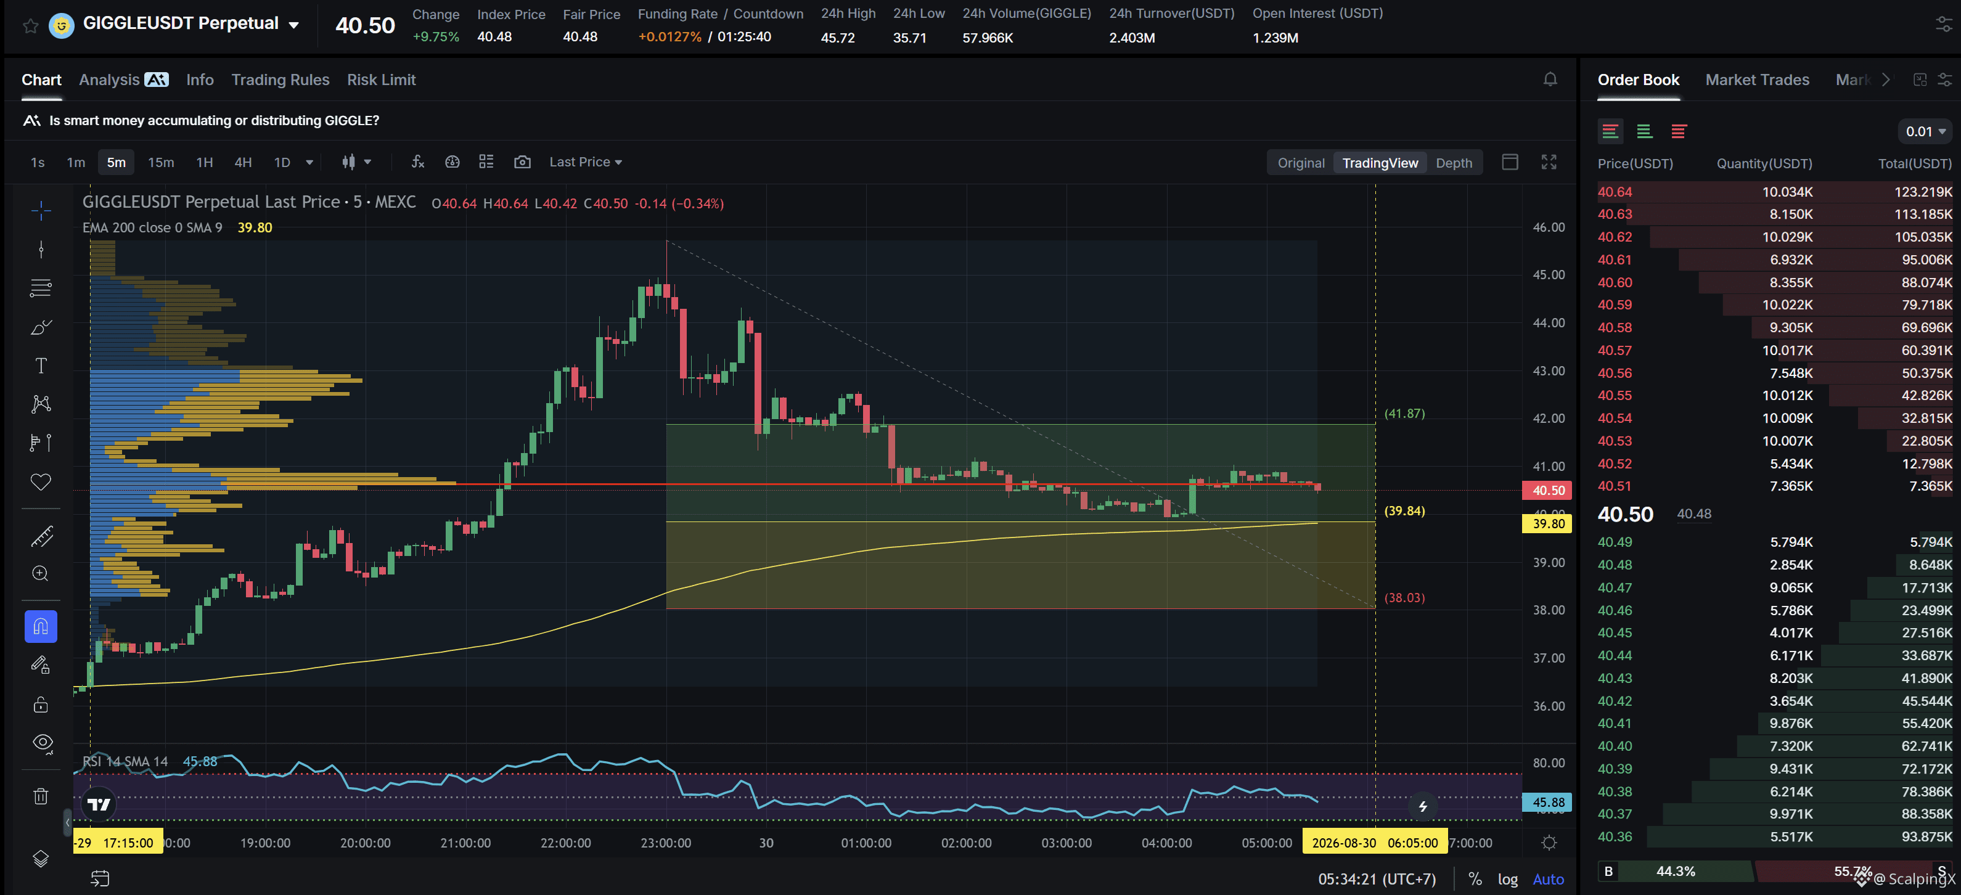Open the smart money GIGGLE AI question
Viewport: 1961px width, 895px height.
pyautogui.click(x=214, y=120)
